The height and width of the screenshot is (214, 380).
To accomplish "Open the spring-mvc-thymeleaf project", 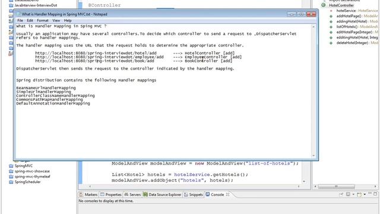I will (32, 177).
